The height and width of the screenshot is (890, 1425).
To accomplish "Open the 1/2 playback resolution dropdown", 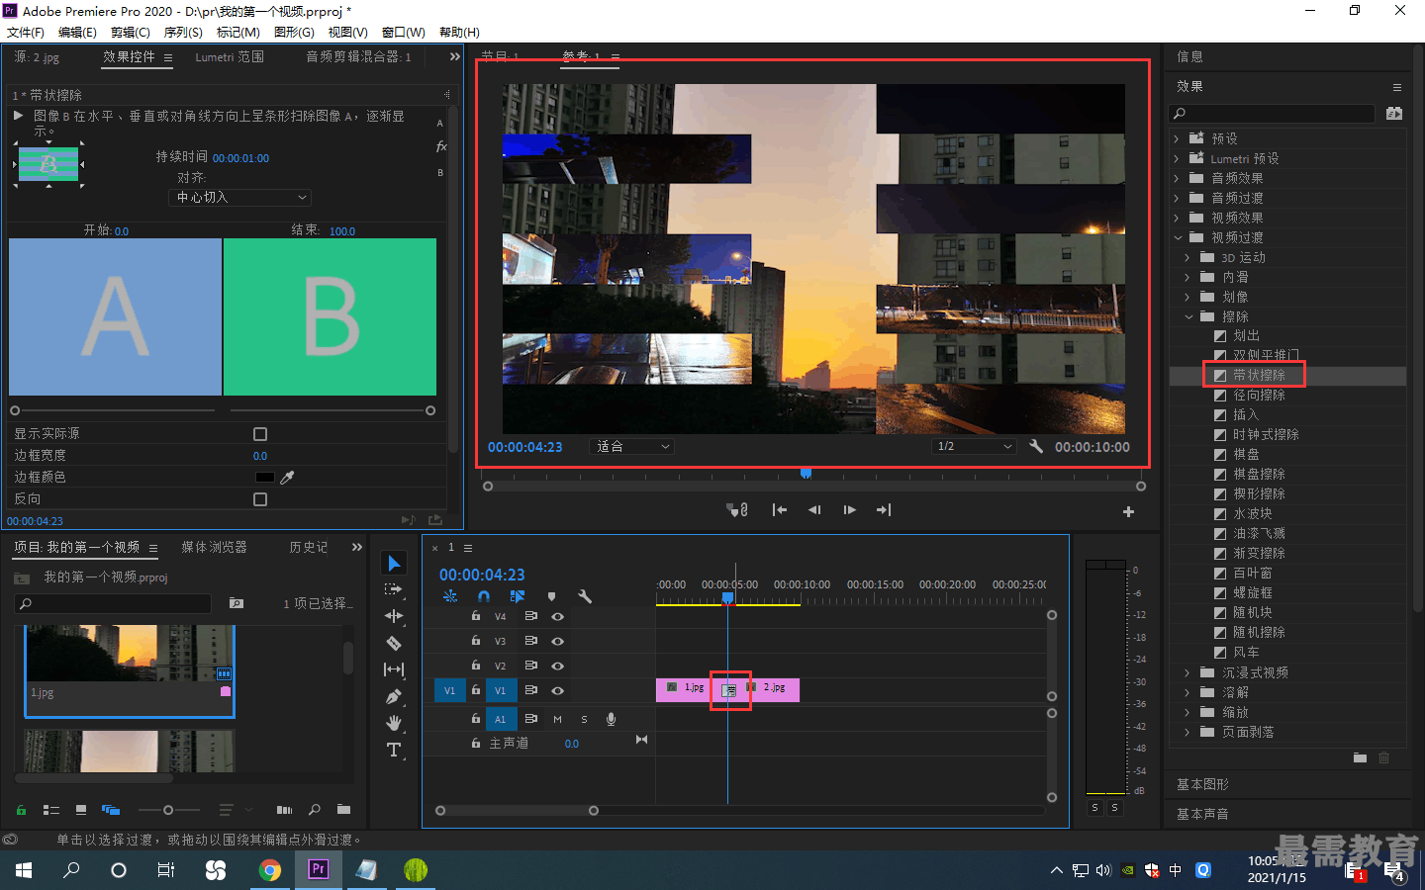I will tap(975, 447).
